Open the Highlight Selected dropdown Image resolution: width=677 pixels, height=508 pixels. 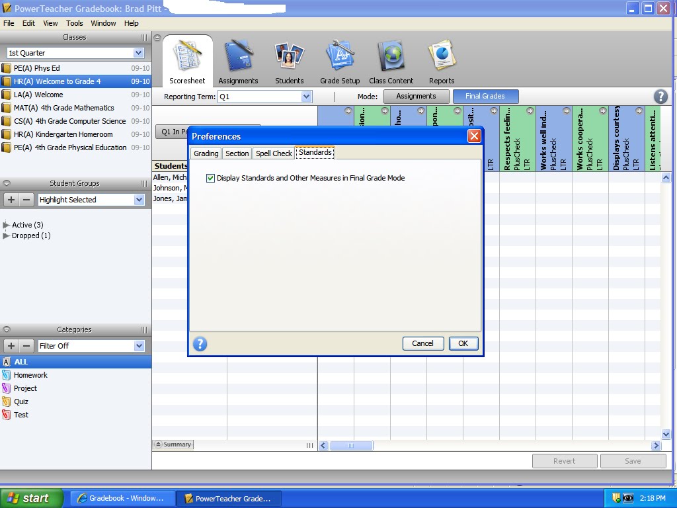click(x=139, y=200)
